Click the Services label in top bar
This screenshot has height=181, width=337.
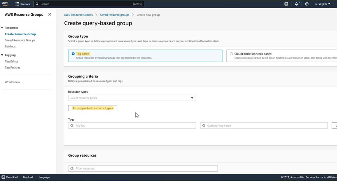tap(25, 4)
